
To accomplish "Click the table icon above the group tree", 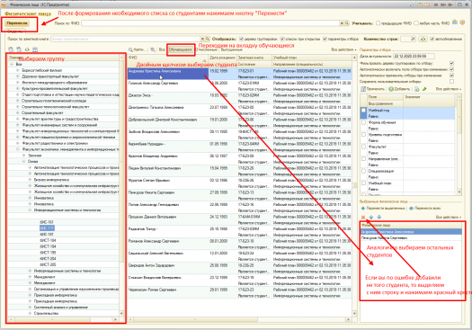I will tap(35, 49).
